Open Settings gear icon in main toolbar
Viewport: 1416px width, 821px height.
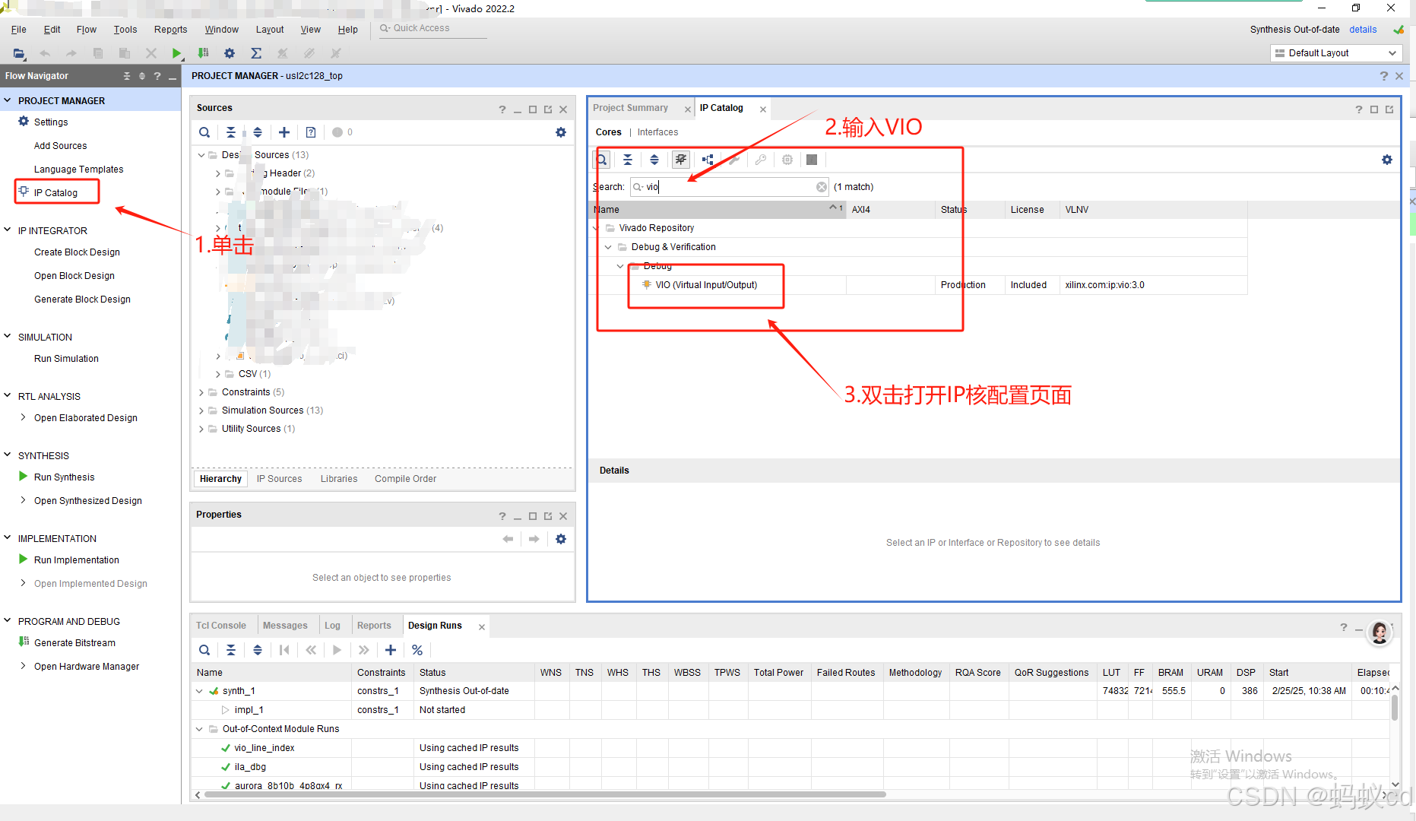tap(230, 53)
